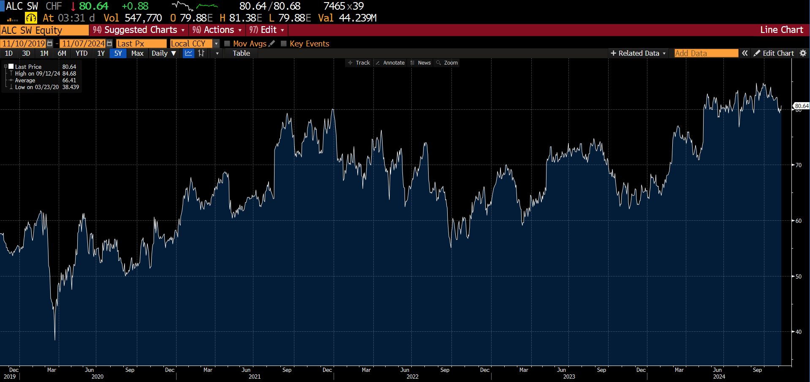Click the Add Data input field
The image size is (810, 382).
706,53
